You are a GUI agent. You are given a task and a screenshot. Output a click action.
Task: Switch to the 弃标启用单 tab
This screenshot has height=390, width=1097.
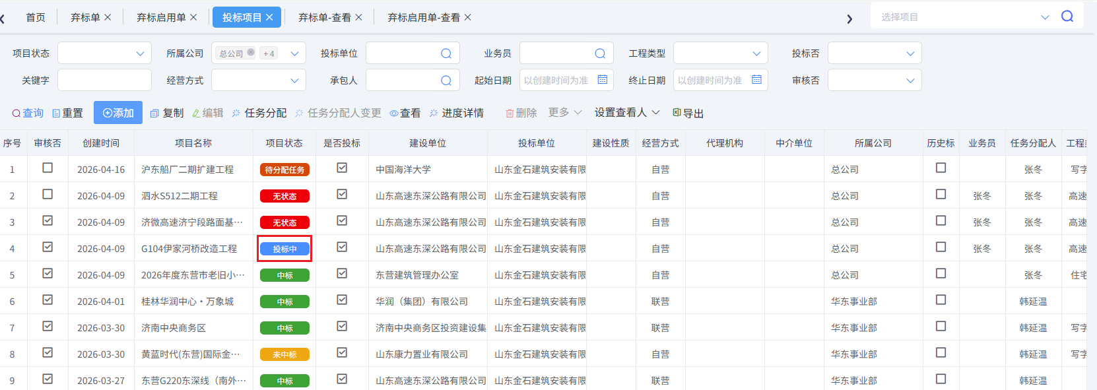(x=161, y=17)
